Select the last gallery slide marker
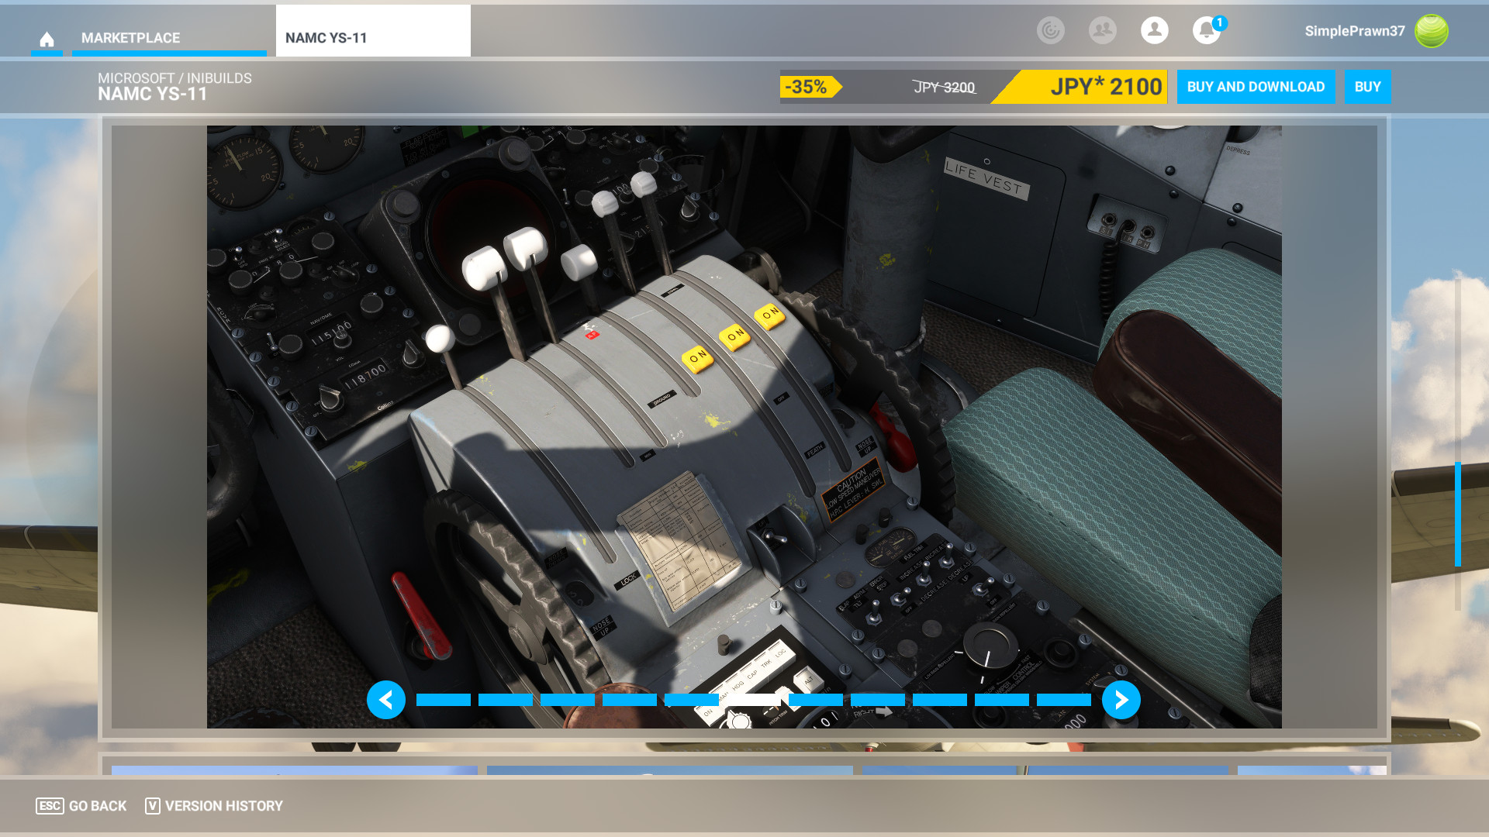Viewport: 1489px width, 837px height. pos(1063,700)
